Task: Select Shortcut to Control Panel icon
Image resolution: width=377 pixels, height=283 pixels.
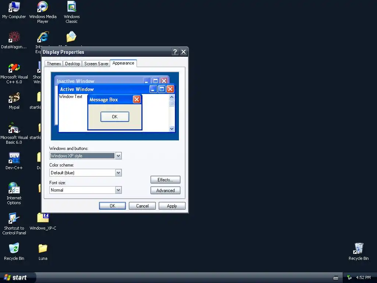Action: click(x=14, y=224)
